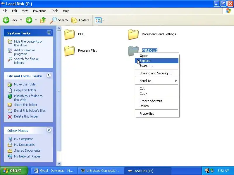
Task: Click the Local Disk title bar drive icon
Action: (3, 3)
